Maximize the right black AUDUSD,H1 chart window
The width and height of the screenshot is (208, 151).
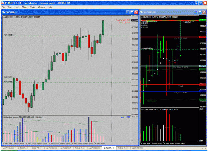click(200, 12)
